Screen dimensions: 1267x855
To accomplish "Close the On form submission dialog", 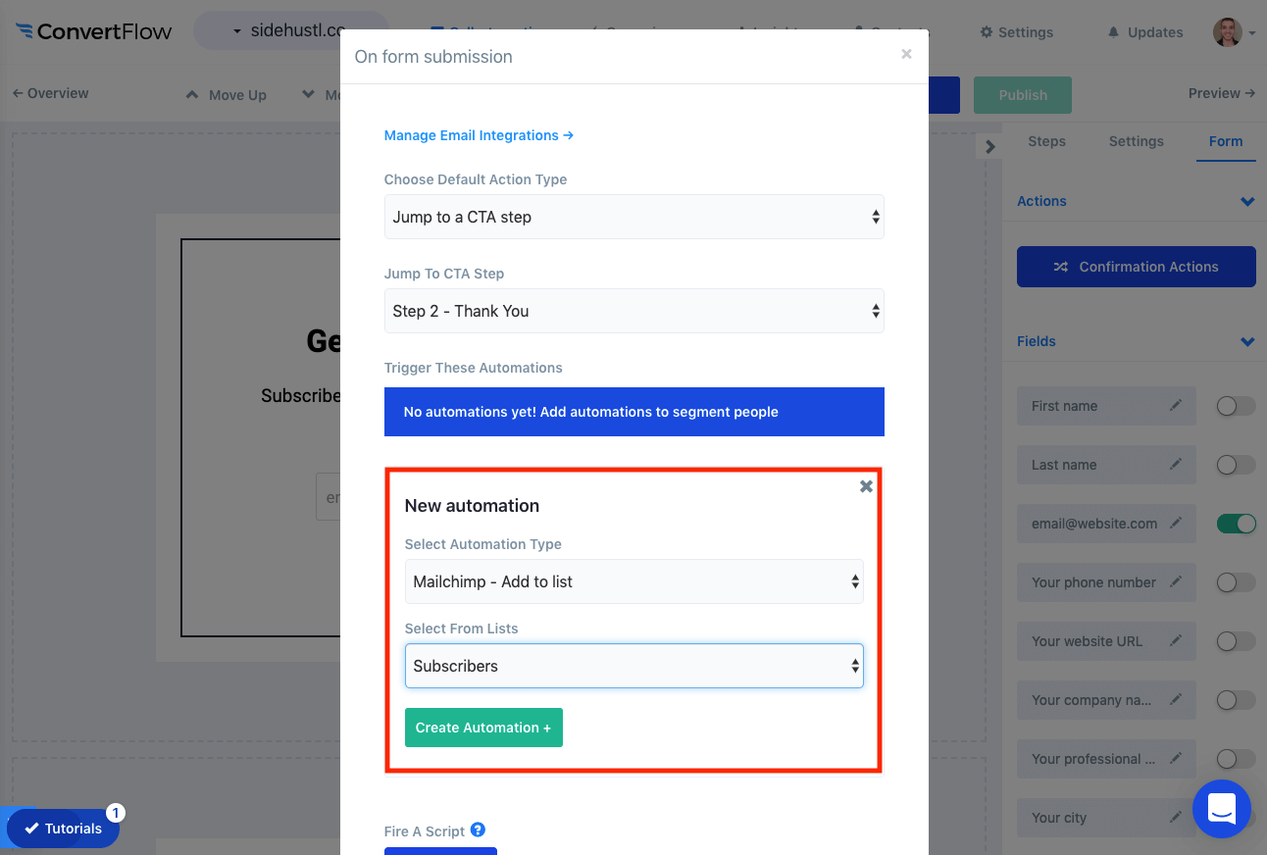I will point(906,54).
